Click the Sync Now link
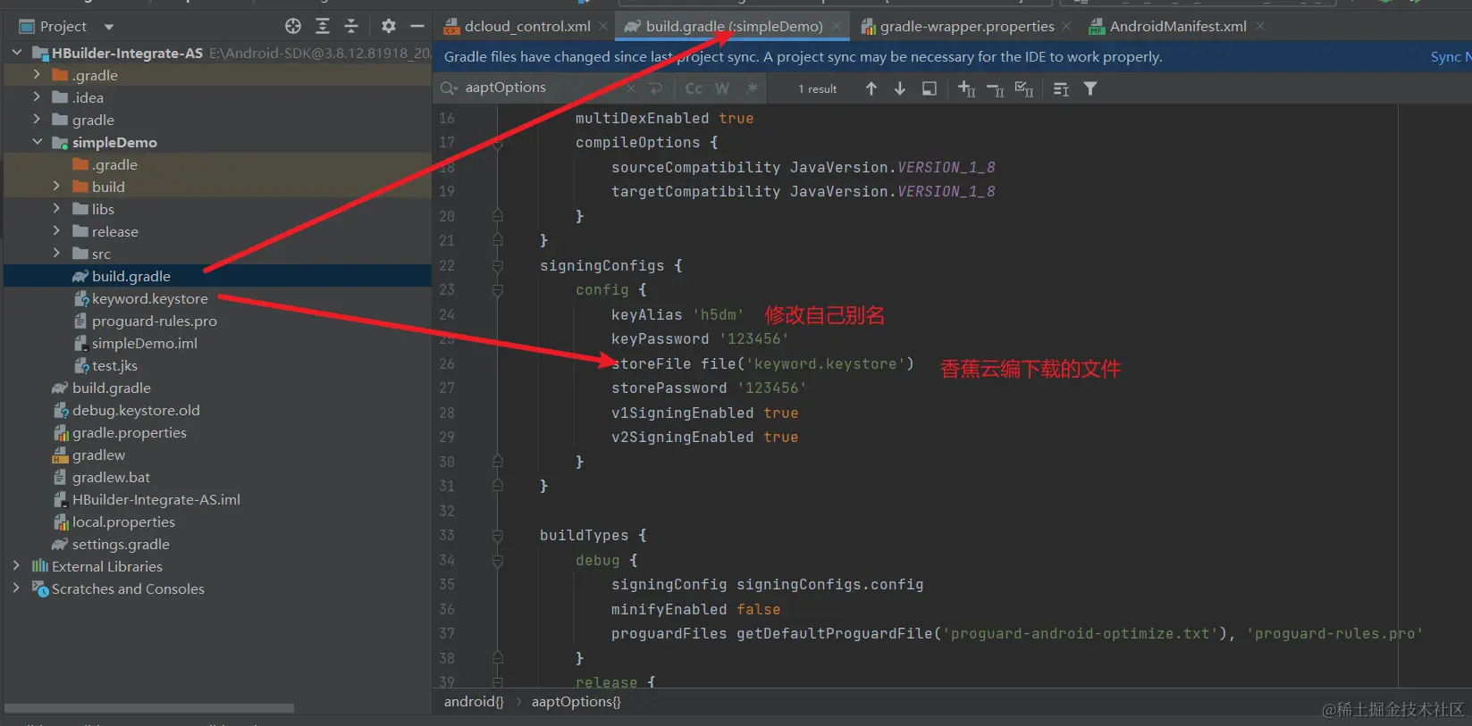Viewport: 1472px width, 726px height. click(1450, 57)
